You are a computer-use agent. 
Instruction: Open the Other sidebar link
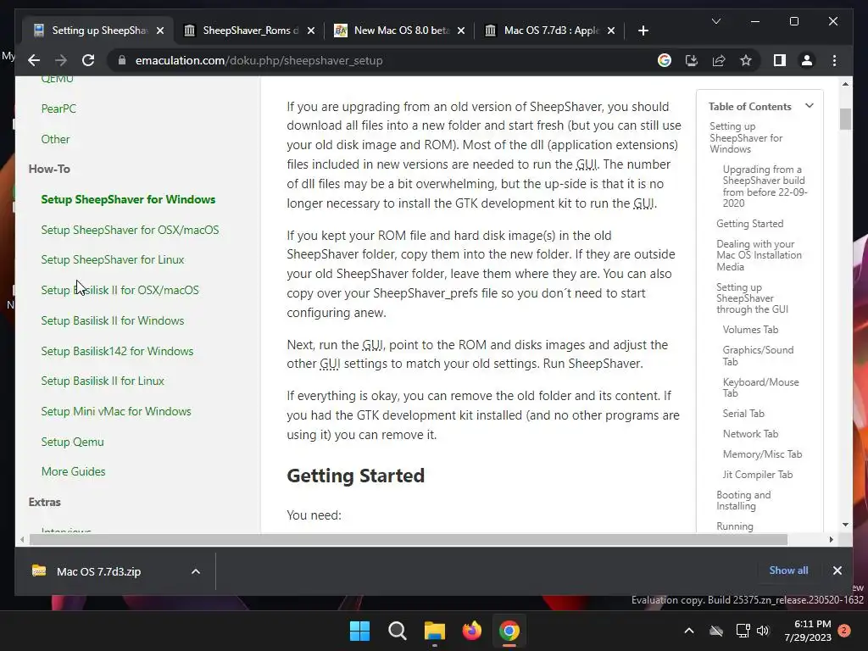(55, 139)
